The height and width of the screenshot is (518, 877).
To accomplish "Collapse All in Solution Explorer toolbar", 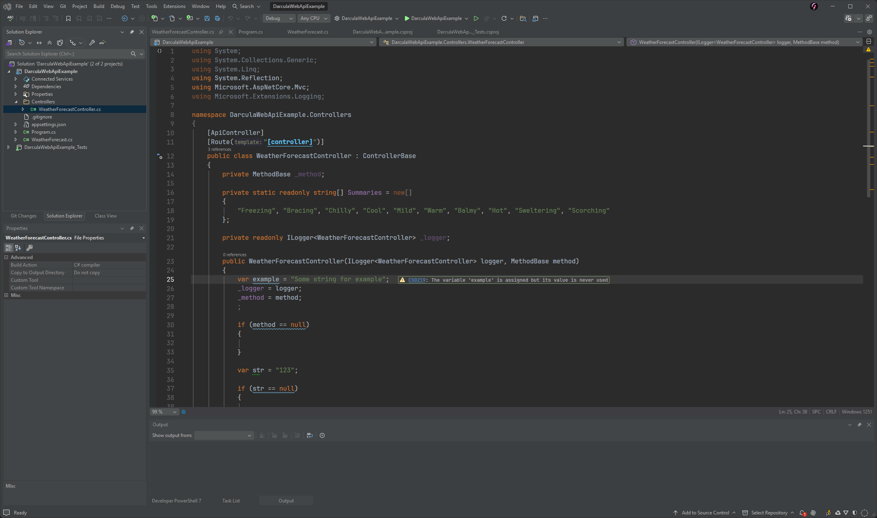I will click(x=49, y=43).
